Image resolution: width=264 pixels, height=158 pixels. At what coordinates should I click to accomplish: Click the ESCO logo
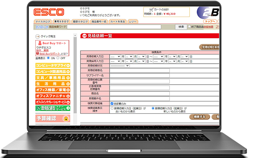tap(49, 12)
